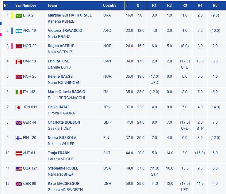The height and width of the screenshot is (194, 226).
Task: Open Charlotte DOBSON team link
Action: coord(64,122)
